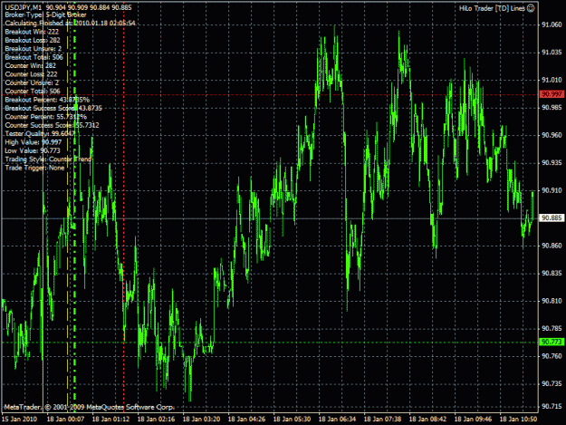Click the 18 Jan 09:46 time label
566x425 pixels.
473,419
